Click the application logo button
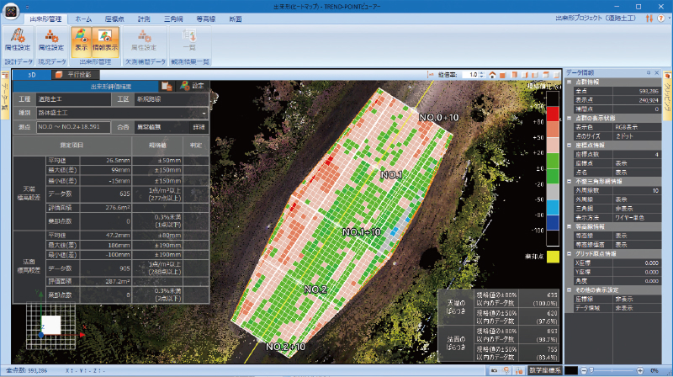 [10, 9]
